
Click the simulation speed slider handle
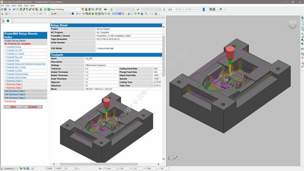[204, 9]
